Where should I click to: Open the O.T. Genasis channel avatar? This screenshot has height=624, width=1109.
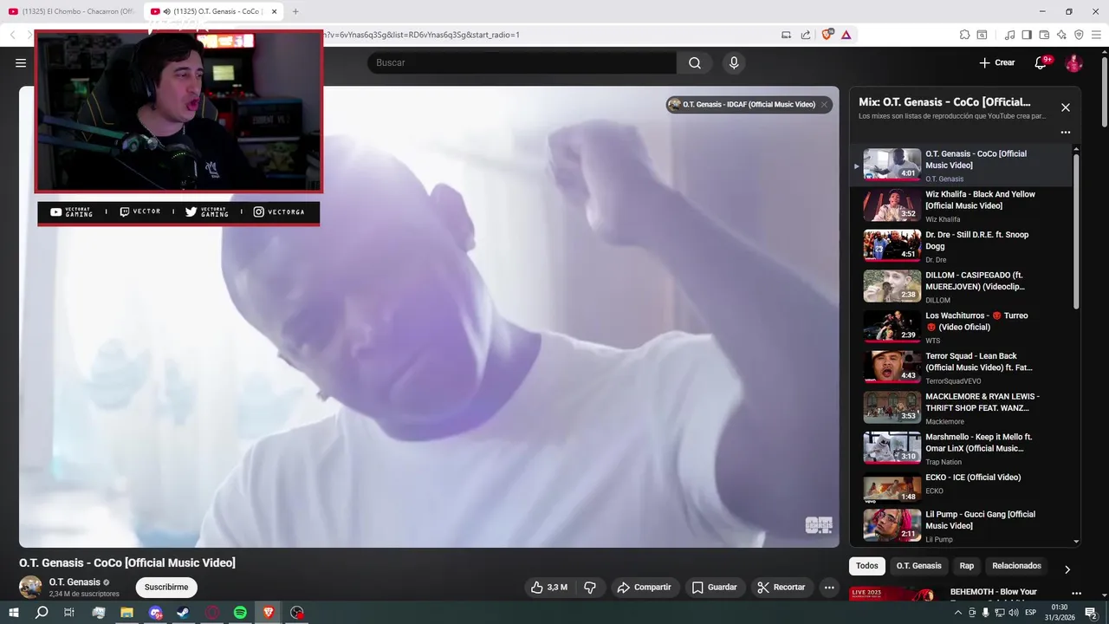[x=30, y=587]
